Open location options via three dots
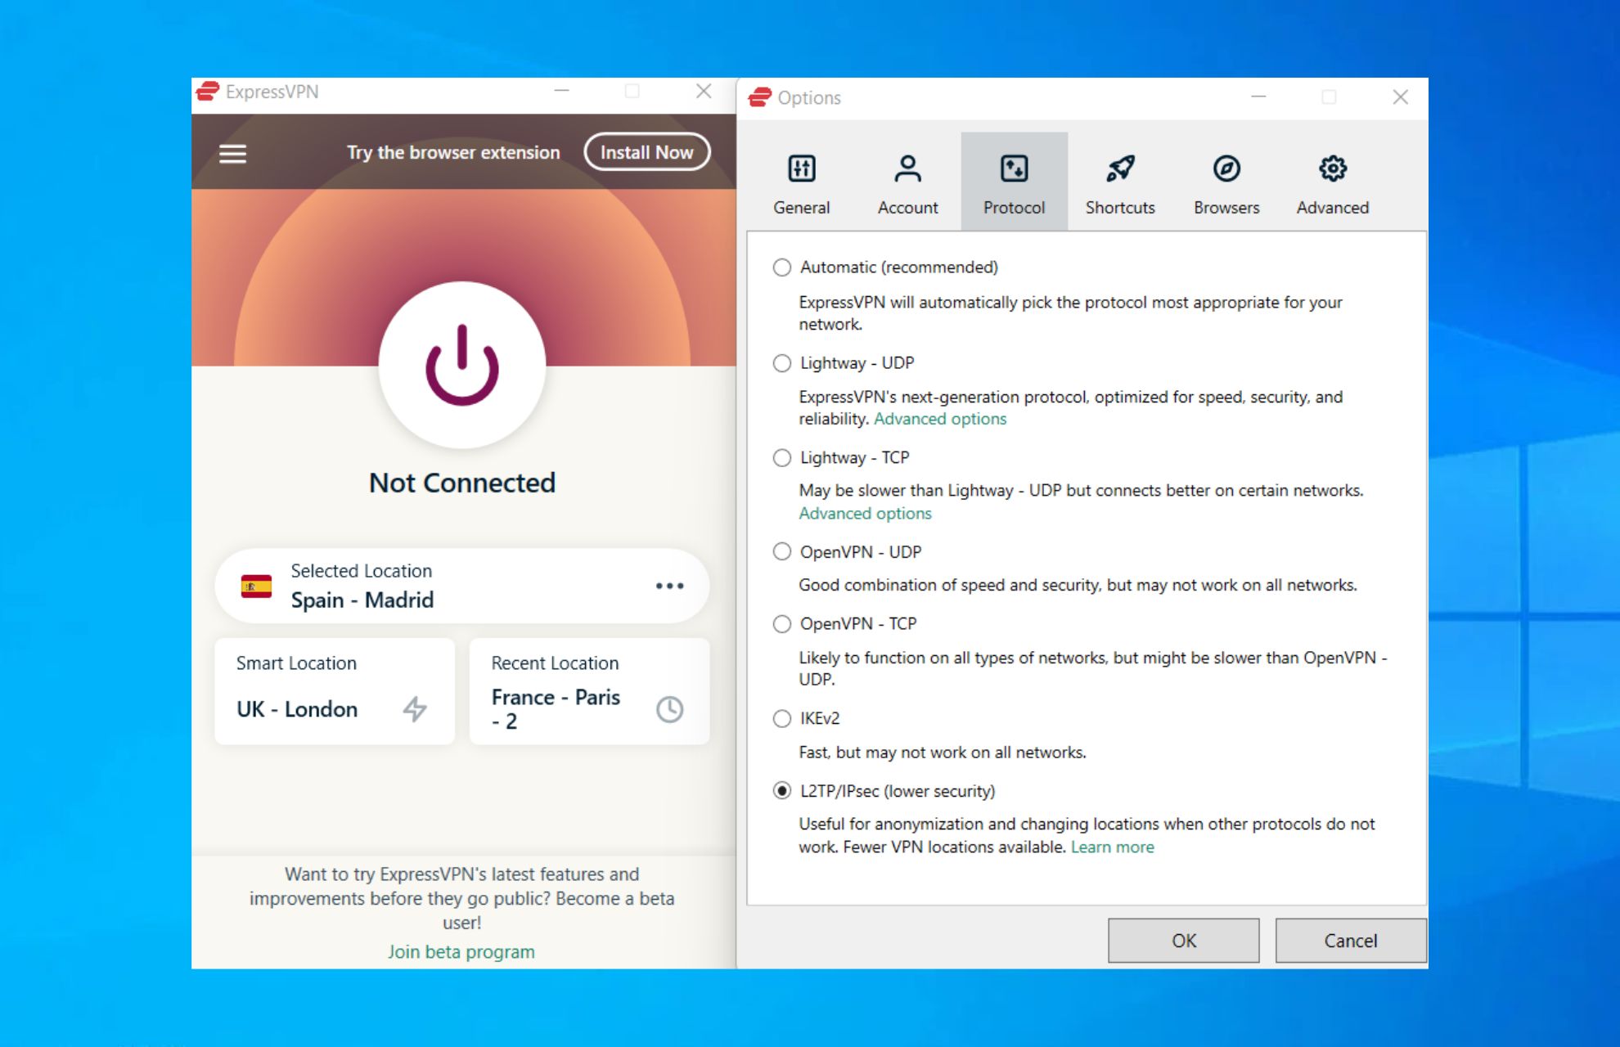Image resolution: width=1620 pixels, height=1047 pixels. [x=669, y=586]
